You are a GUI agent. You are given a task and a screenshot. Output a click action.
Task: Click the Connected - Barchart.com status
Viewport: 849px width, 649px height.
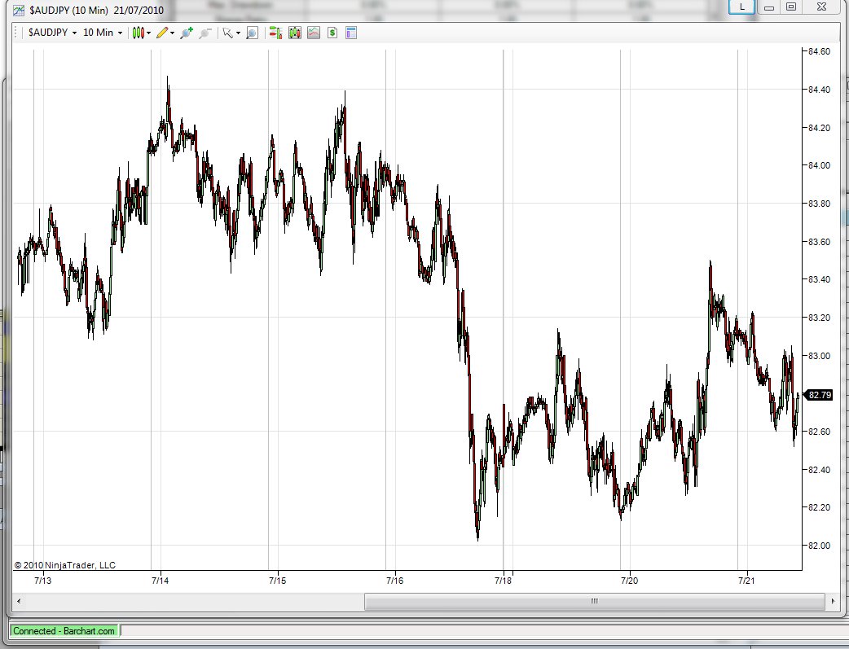[64, 631]
